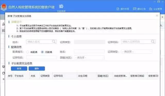Click the 证照类型 table column header
The height and width of the screenshot is (96, 165).
[x=46, y=76]
